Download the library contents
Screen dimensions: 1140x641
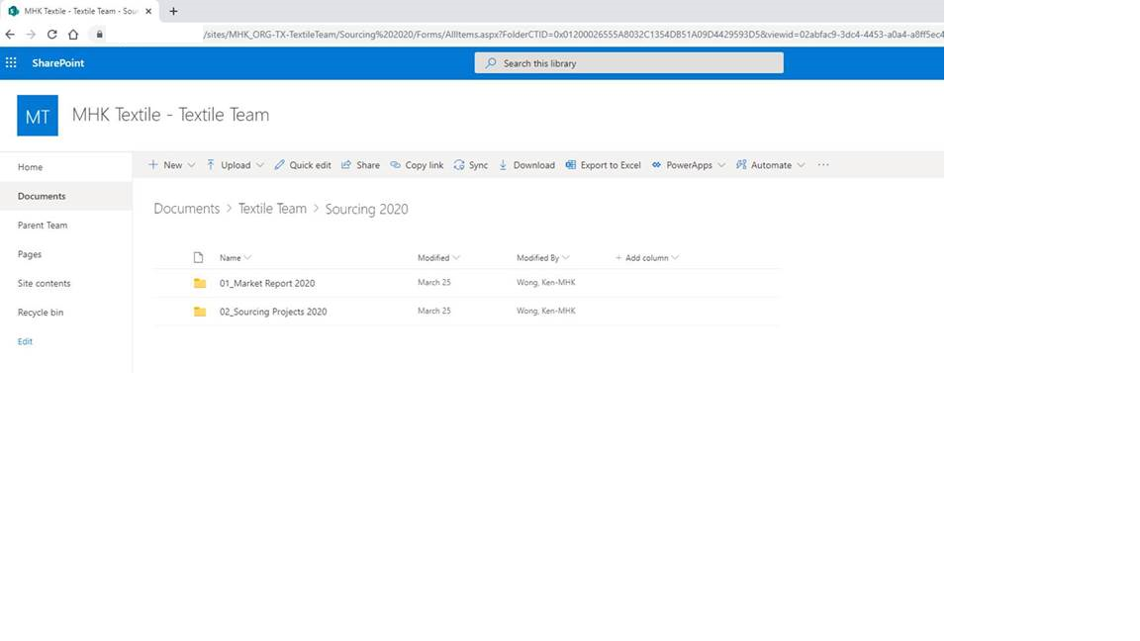click(x=527, y=165)
